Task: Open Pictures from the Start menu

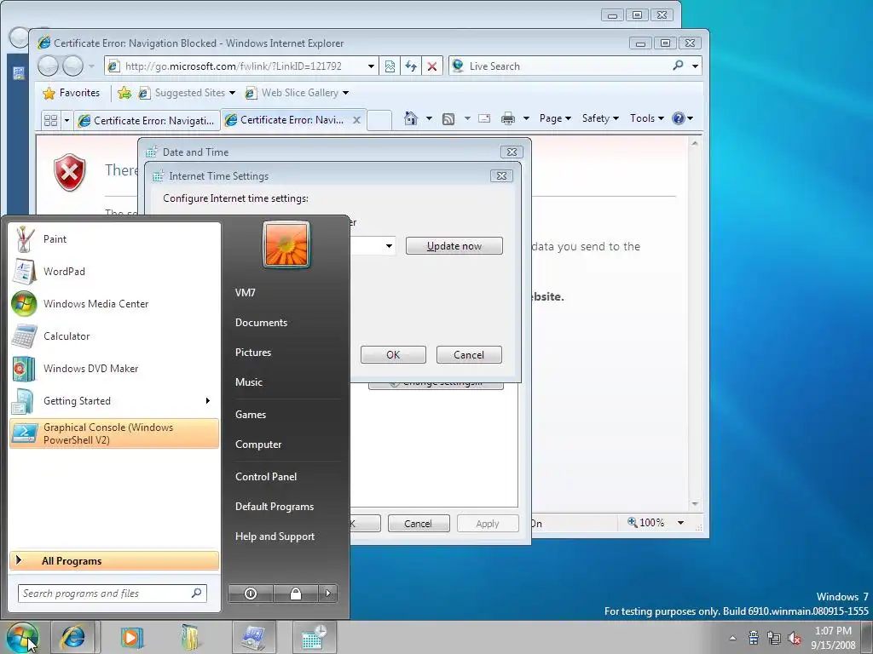Action: [252, 352]
